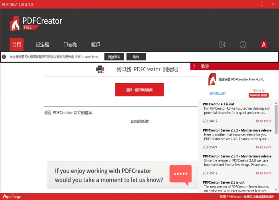Screen dimensions: 279x200
Task: Click the red Architect A icon
Action: 264,44
